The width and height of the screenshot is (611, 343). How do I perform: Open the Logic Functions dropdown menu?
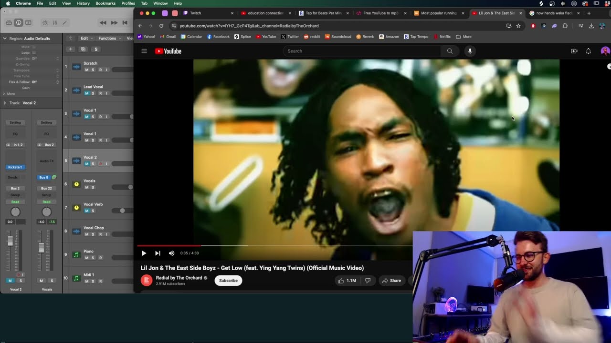pyautogui.click(x=109, y=38)
